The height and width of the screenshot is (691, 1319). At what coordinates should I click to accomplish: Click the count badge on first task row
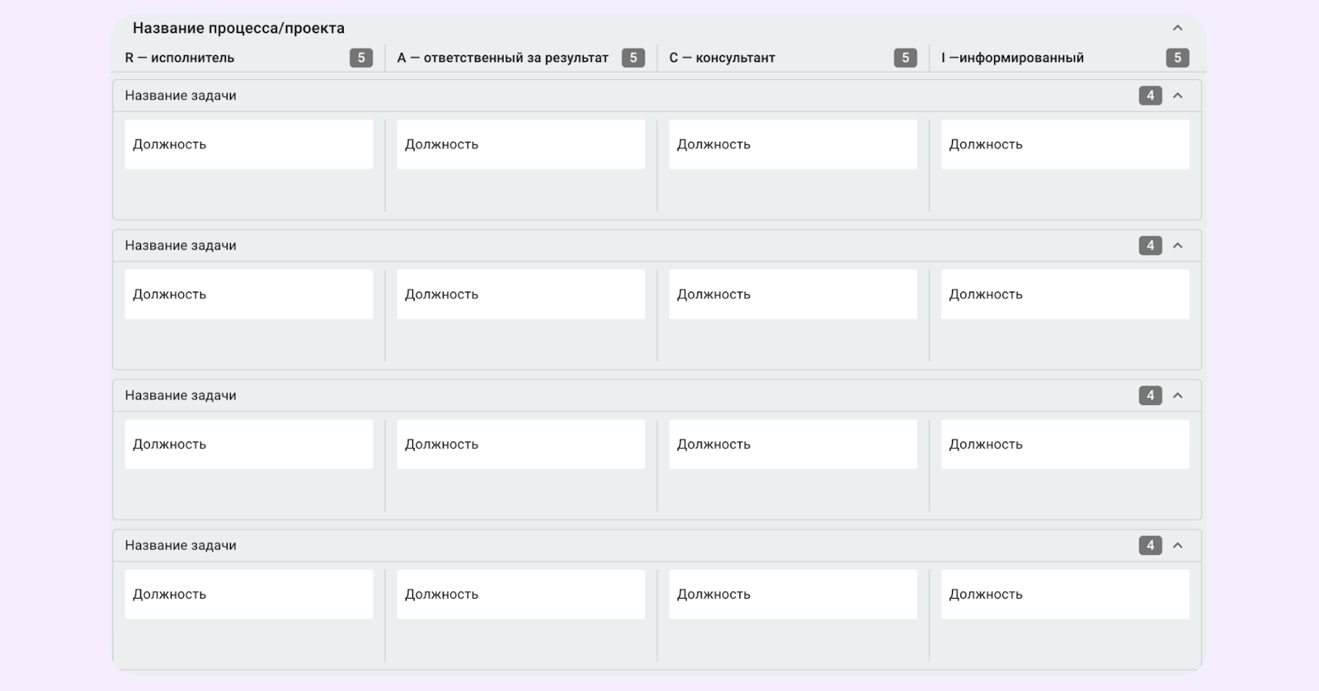tap(1150, 96)
